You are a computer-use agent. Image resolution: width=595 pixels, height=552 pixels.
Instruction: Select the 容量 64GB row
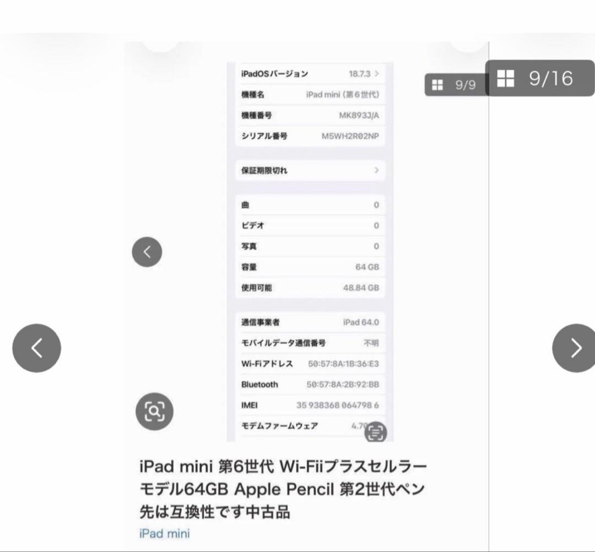point(309,267)
